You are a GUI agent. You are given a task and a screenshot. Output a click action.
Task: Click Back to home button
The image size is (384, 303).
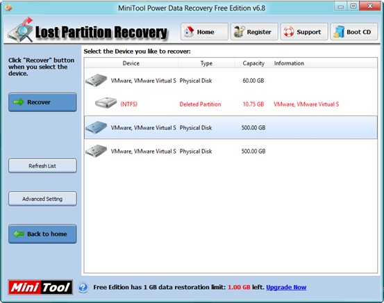tap(42, 234)
